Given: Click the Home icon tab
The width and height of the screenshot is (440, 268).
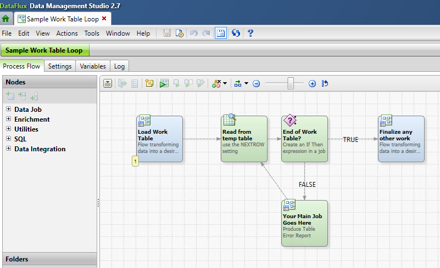Looking at the screenshot, I should [5, 19].
